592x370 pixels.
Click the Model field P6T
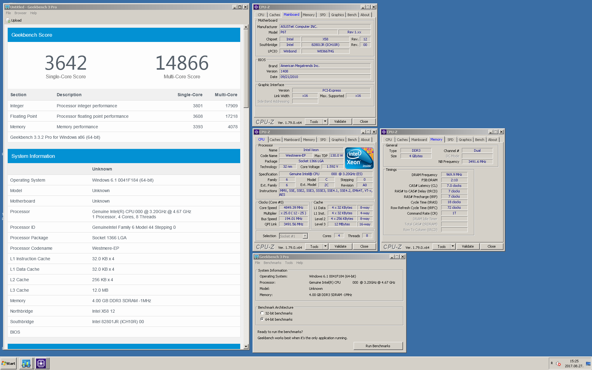308,32
